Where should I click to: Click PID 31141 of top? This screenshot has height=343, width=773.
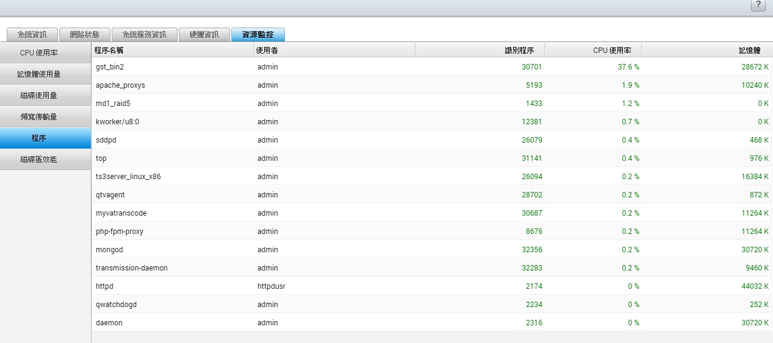(x=531, y=158)
